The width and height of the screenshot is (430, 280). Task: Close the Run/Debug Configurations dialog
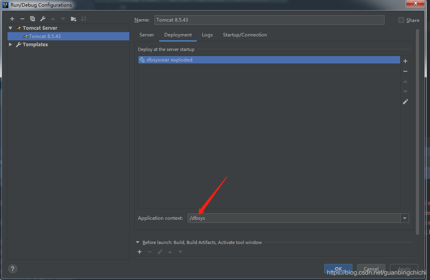tap(415, 3)
